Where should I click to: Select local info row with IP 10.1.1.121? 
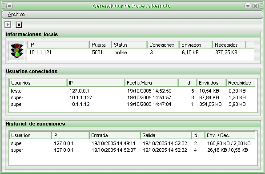tap(140, 53)
